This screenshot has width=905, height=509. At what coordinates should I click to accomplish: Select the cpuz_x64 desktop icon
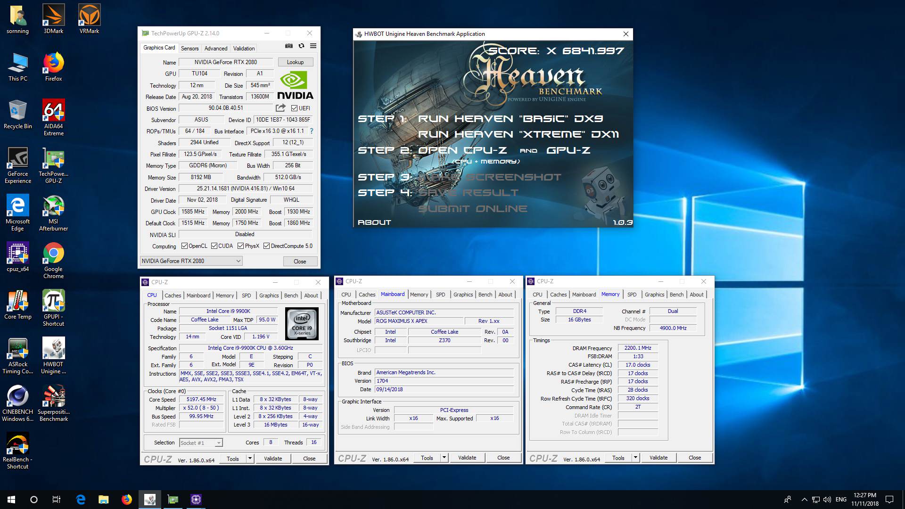click(x=17, y=257)
